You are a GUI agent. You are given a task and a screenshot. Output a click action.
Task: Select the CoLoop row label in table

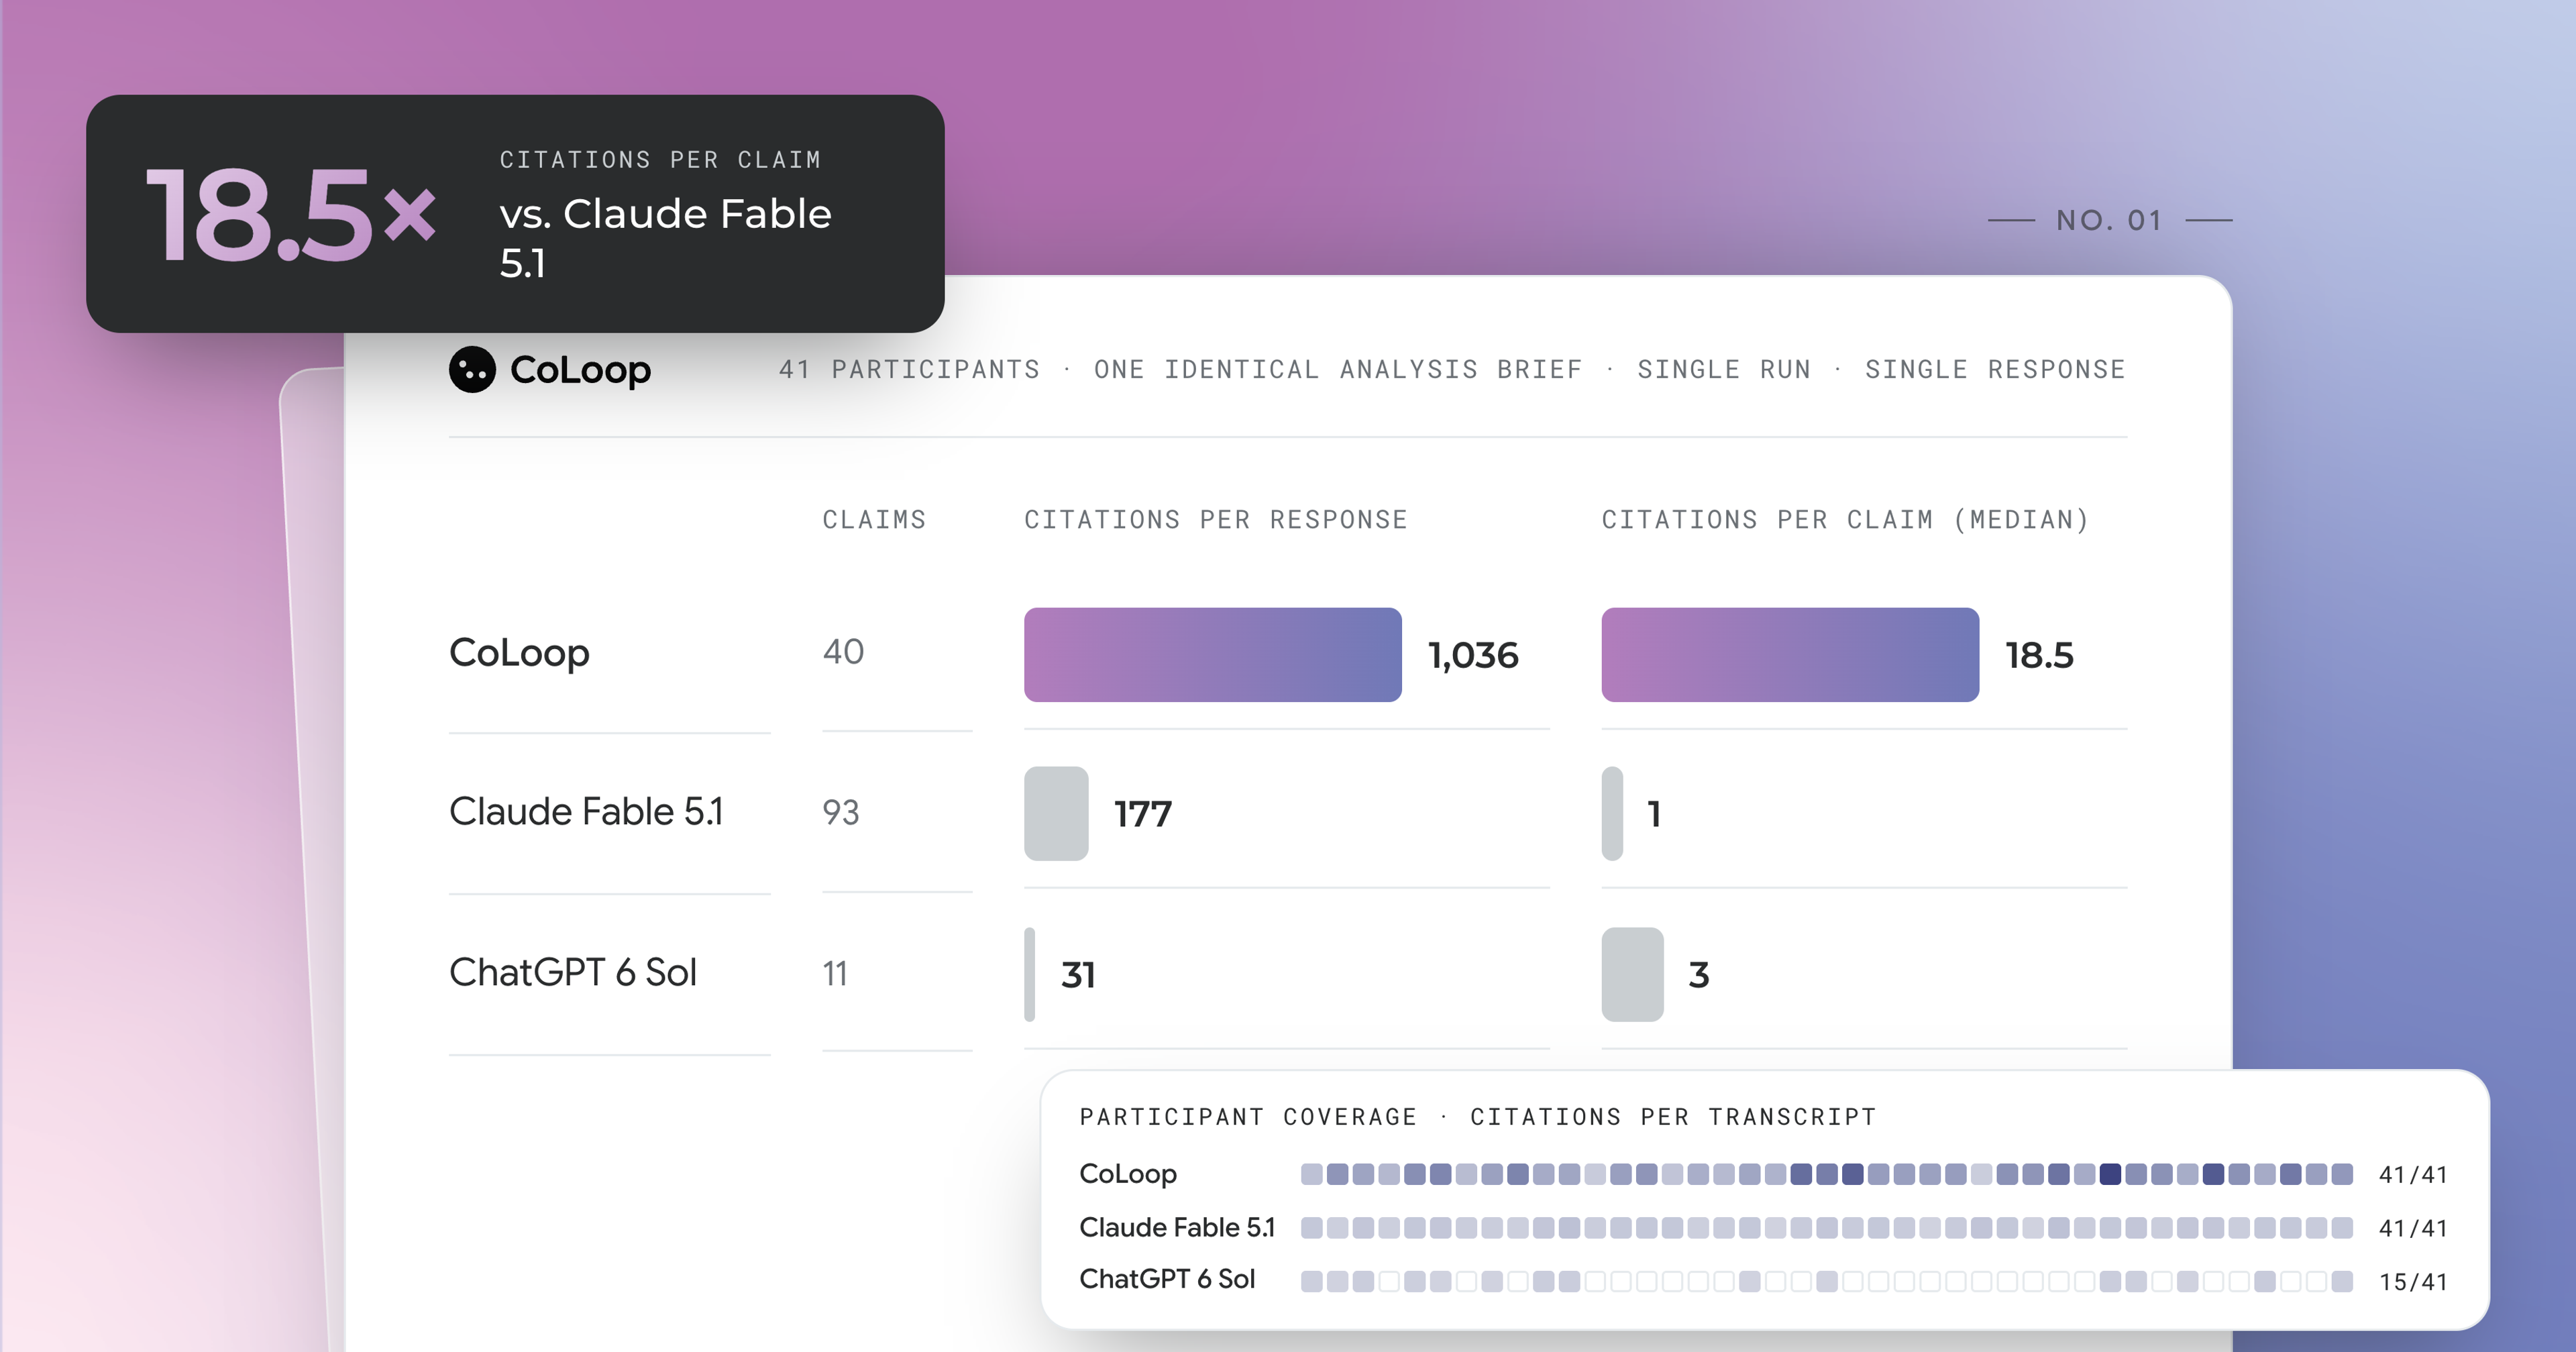coord(519,653)
